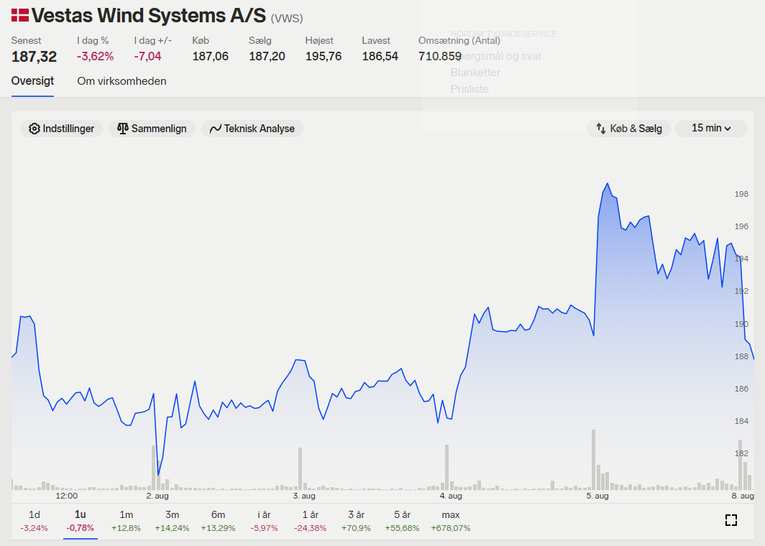Click the 184 price axis label

(741, 421)
